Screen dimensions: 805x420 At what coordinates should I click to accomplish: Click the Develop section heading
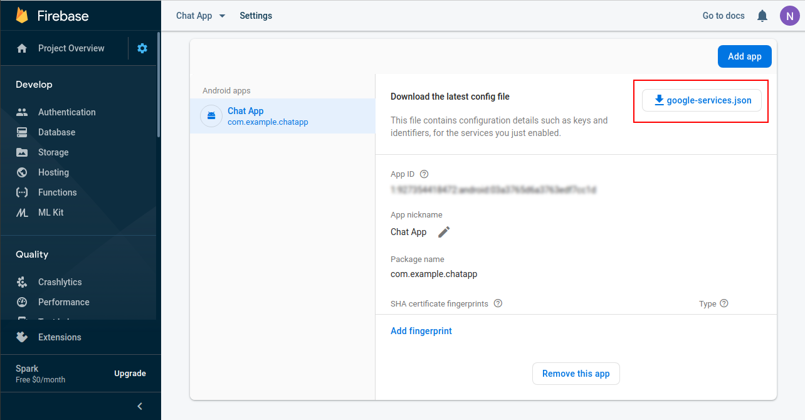(34, 85)
